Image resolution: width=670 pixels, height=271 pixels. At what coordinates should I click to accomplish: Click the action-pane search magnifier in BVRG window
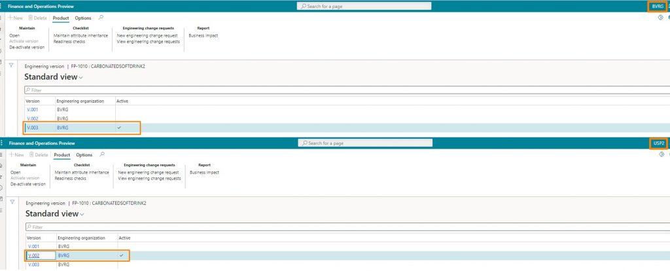tap(101, 18)
